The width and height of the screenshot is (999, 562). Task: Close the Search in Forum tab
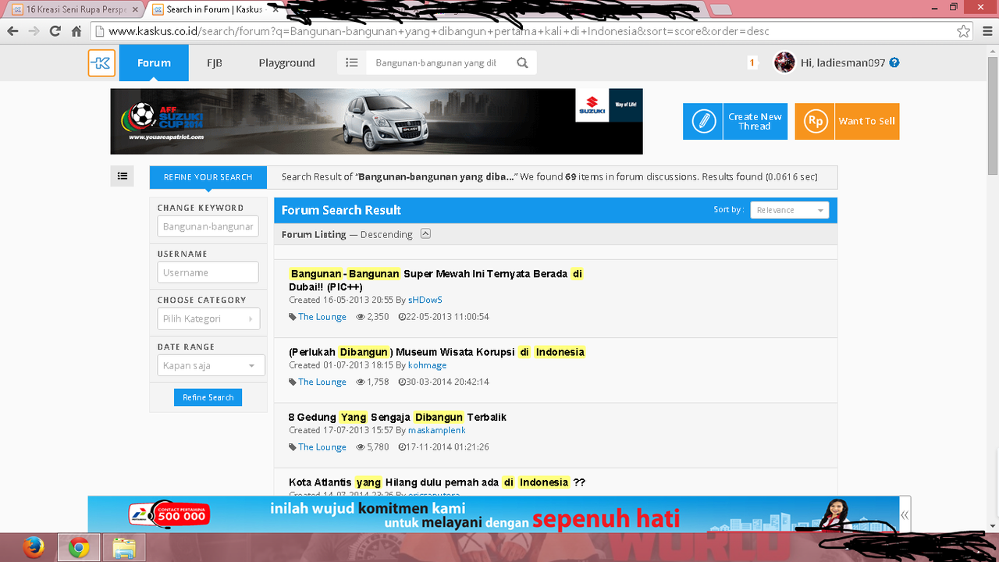(276, 9)
